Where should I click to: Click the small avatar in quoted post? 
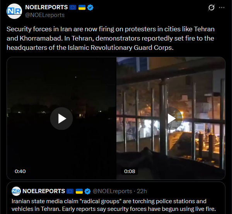pyautogui.click(x=16, y=191)
